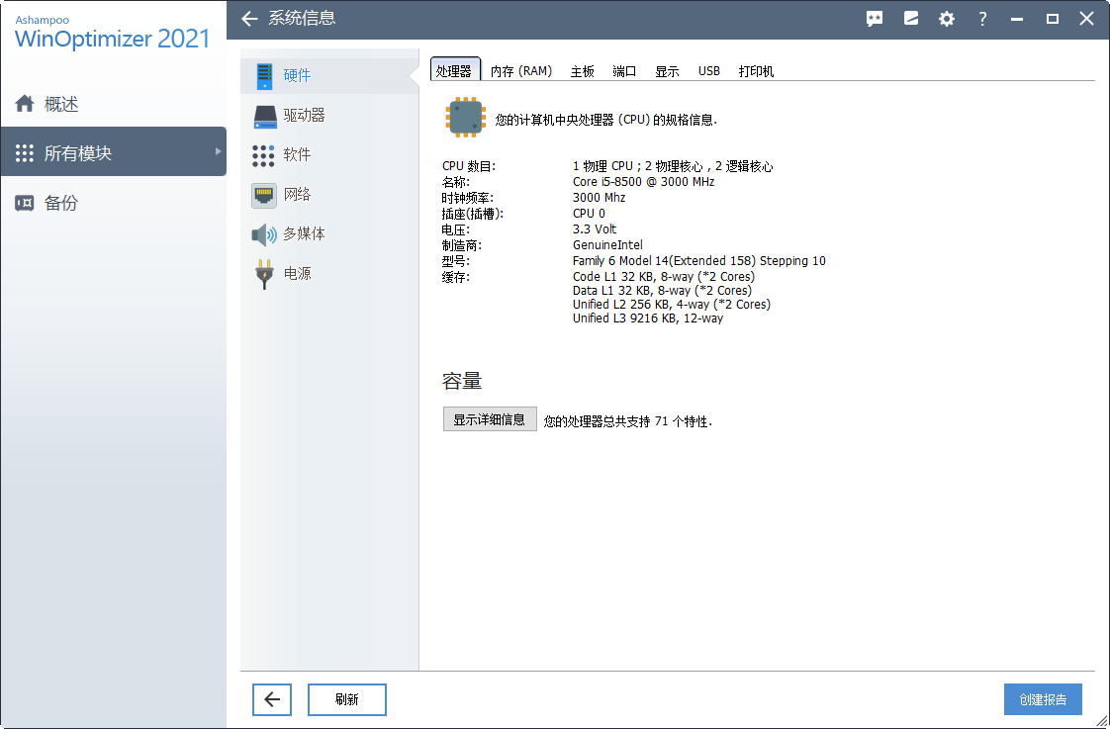This screenshot has height=729, width=1110.
Task: Click 'Code L1 32 KB, 8-way' line
Action: coord(663,277)
